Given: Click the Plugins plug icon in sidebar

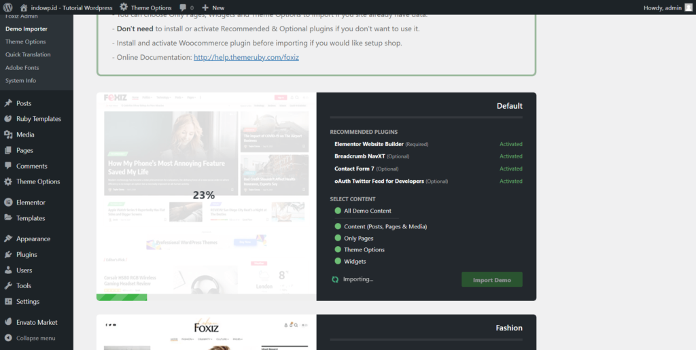Looking at the screenshot, I should pyautogui.click(x=8, y=254).
